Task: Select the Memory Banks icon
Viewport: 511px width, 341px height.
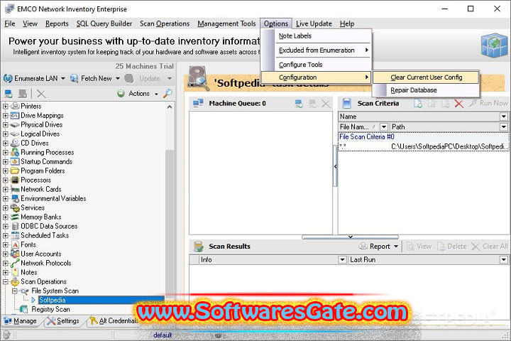Action: click(15, 217)
